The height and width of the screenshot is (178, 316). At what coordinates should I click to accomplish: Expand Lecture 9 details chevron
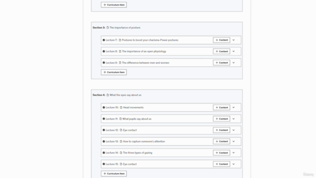(234, 63)
